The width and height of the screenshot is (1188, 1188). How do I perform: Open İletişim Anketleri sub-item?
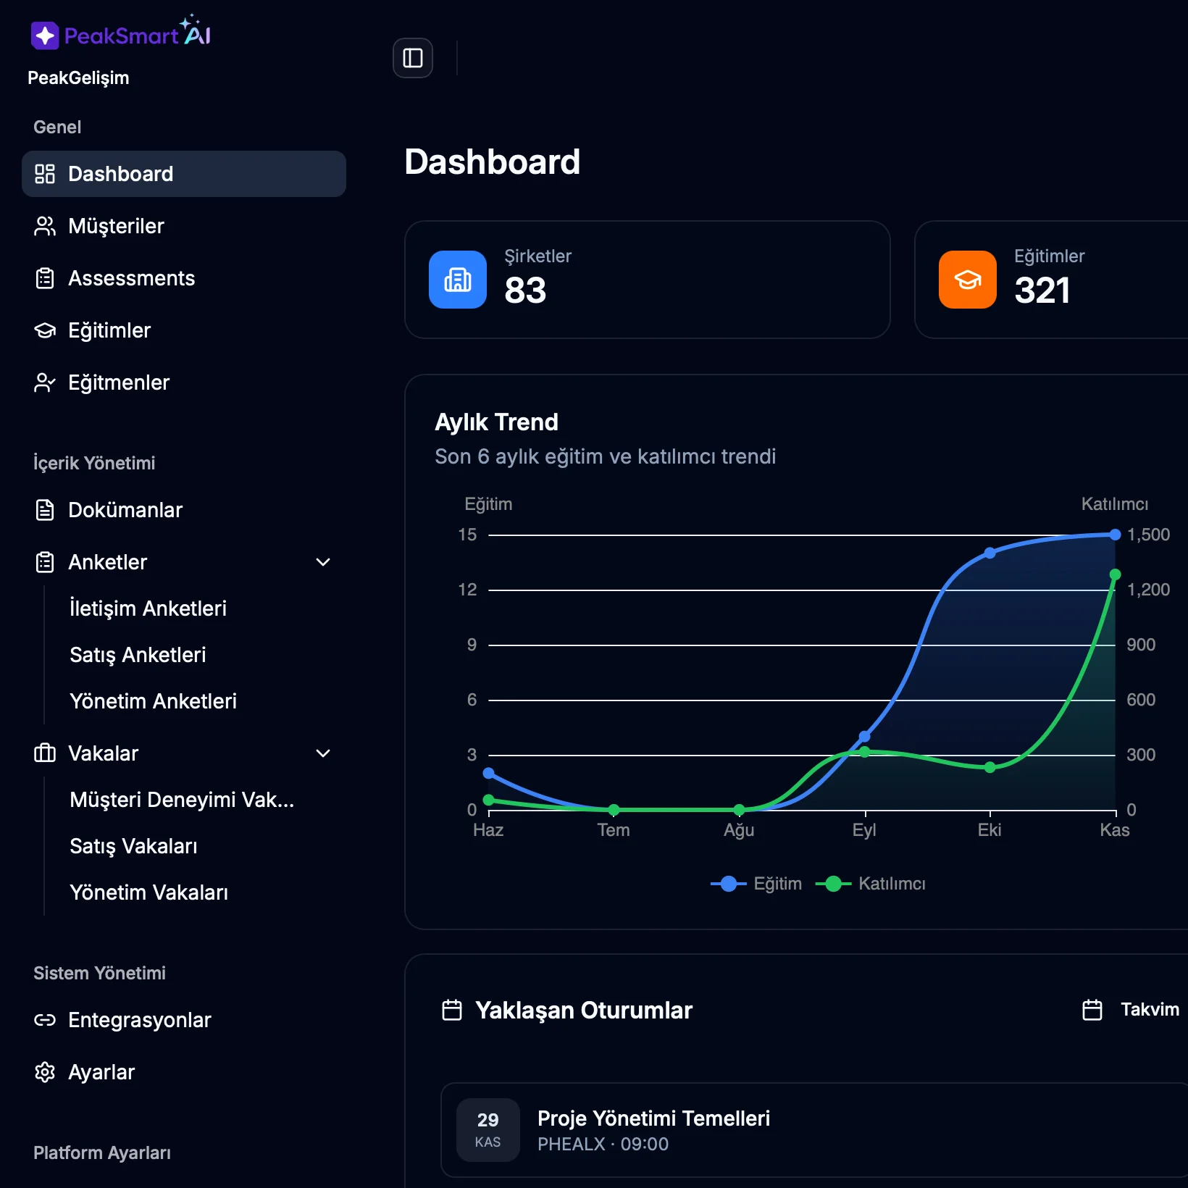148,608
